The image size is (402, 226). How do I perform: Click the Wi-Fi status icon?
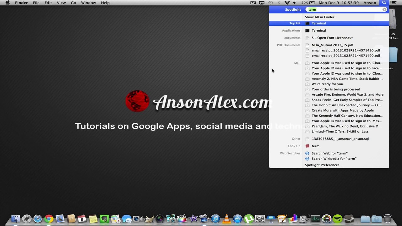[x=287, y=3]
